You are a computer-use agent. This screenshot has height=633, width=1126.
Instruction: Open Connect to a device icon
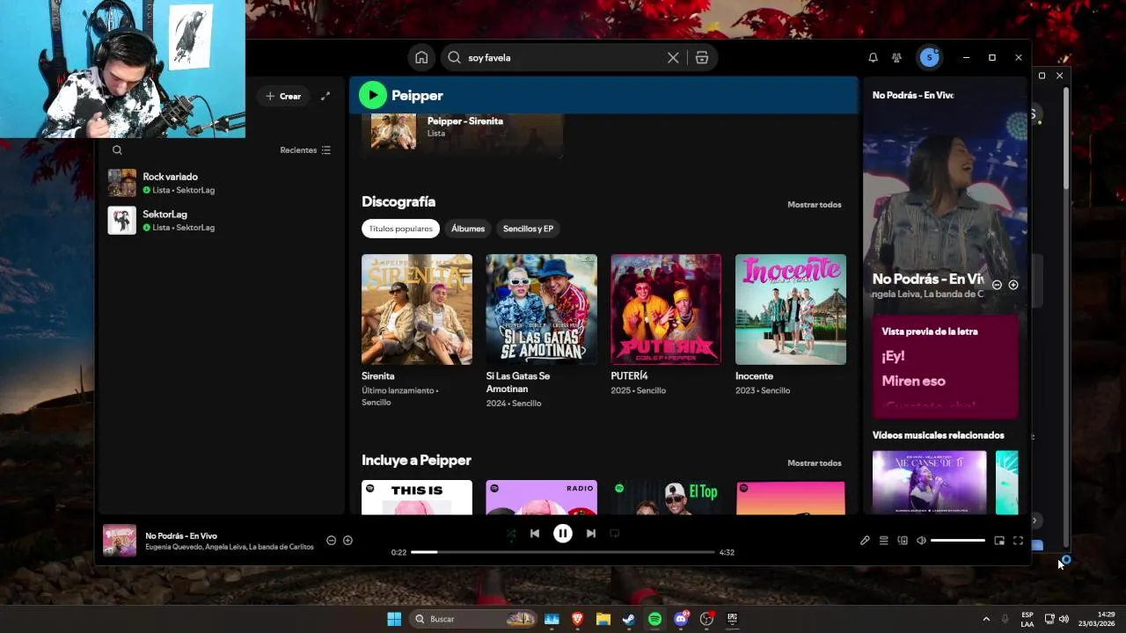(903, 541)
